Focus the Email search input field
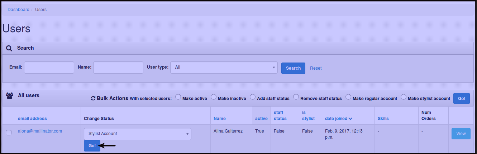 49,68
